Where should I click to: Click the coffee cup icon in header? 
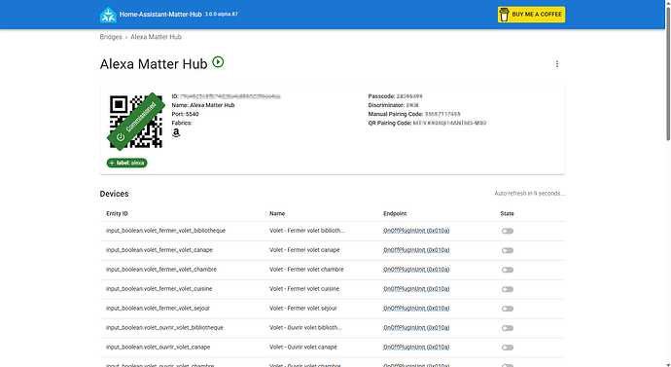504,15
